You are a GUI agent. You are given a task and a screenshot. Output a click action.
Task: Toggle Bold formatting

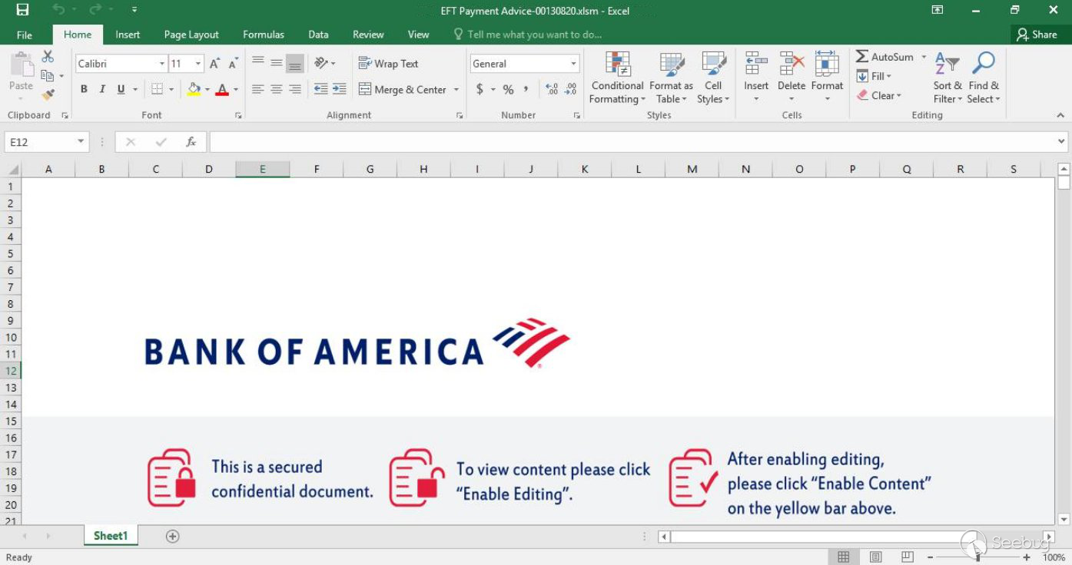[x=84, y=89]
